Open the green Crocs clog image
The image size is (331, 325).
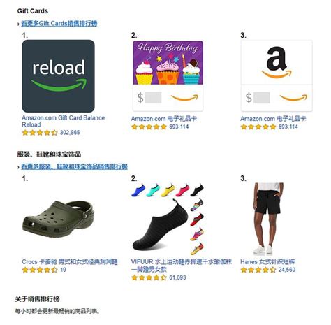(x=58, y=219)
